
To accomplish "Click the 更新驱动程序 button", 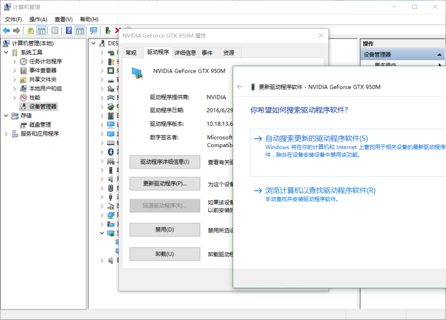I will click(165, 184).
